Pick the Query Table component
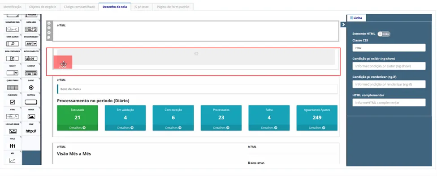 point(12,85)
